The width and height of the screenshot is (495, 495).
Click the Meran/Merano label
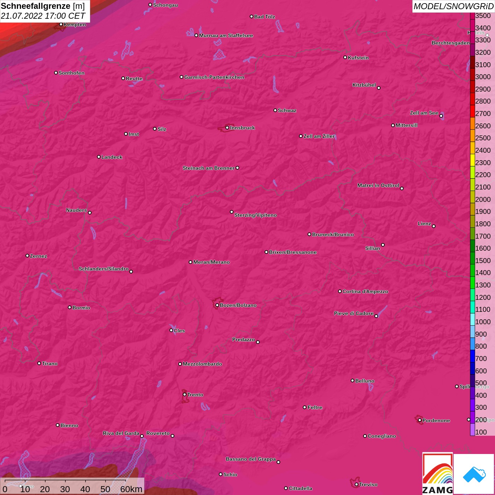point(211,262)
